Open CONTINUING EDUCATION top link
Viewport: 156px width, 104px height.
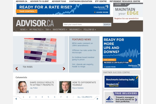coord(81,1)
